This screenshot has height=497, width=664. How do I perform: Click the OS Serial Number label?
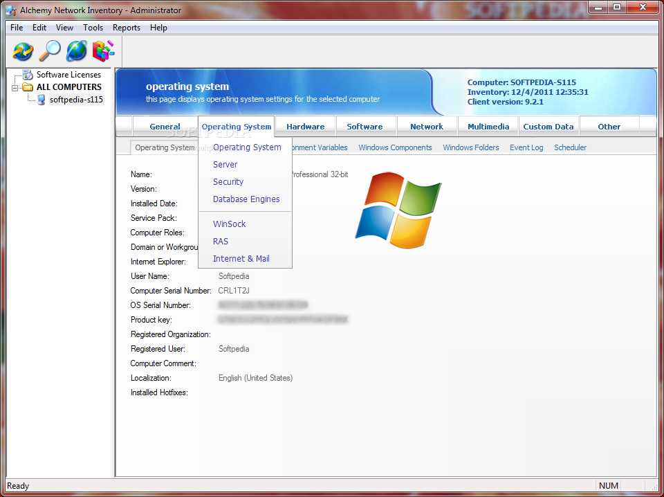(x=160, y=305)
